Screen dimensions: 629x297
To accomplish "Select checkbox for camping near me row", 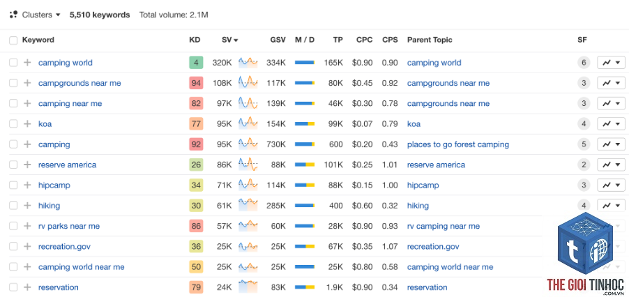I will 14,103.
